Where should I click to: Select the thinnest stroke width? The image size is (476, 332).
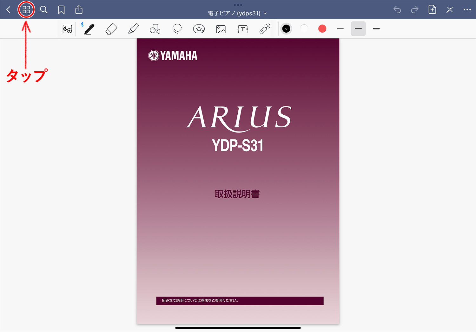pos(340,29)
